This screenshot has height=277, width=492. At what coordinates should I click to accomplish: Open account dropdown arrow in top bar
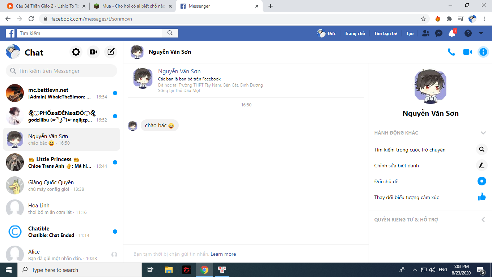(481, 33)
